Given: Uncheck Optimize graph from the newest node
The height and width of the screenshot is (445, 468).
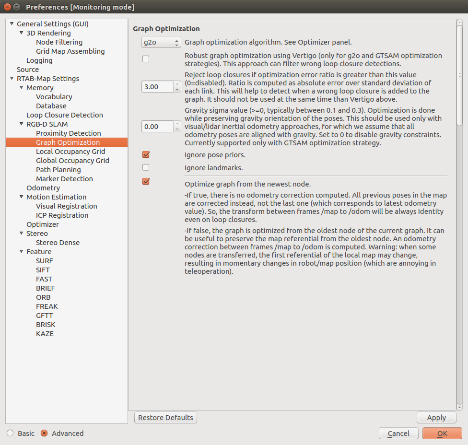Looking at the screenshot, I should click(x=146, y=181).
